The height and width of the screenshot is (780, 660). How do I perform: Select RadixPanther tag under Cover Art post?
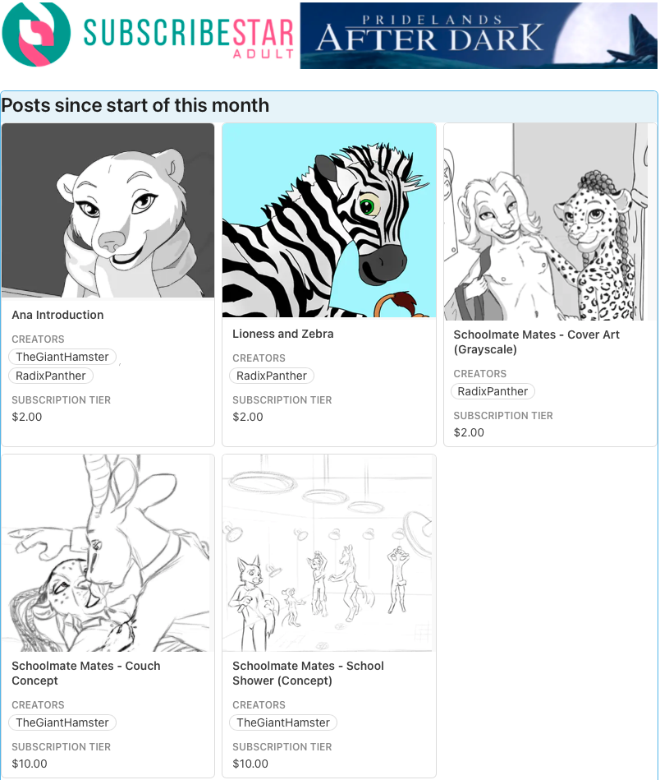pyautogui.click(x=493, y=391)
